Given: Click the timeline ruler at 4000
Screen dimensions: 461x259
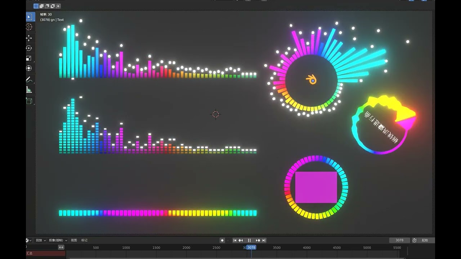Looking at the screenshot, I should (x=306, y=247).
